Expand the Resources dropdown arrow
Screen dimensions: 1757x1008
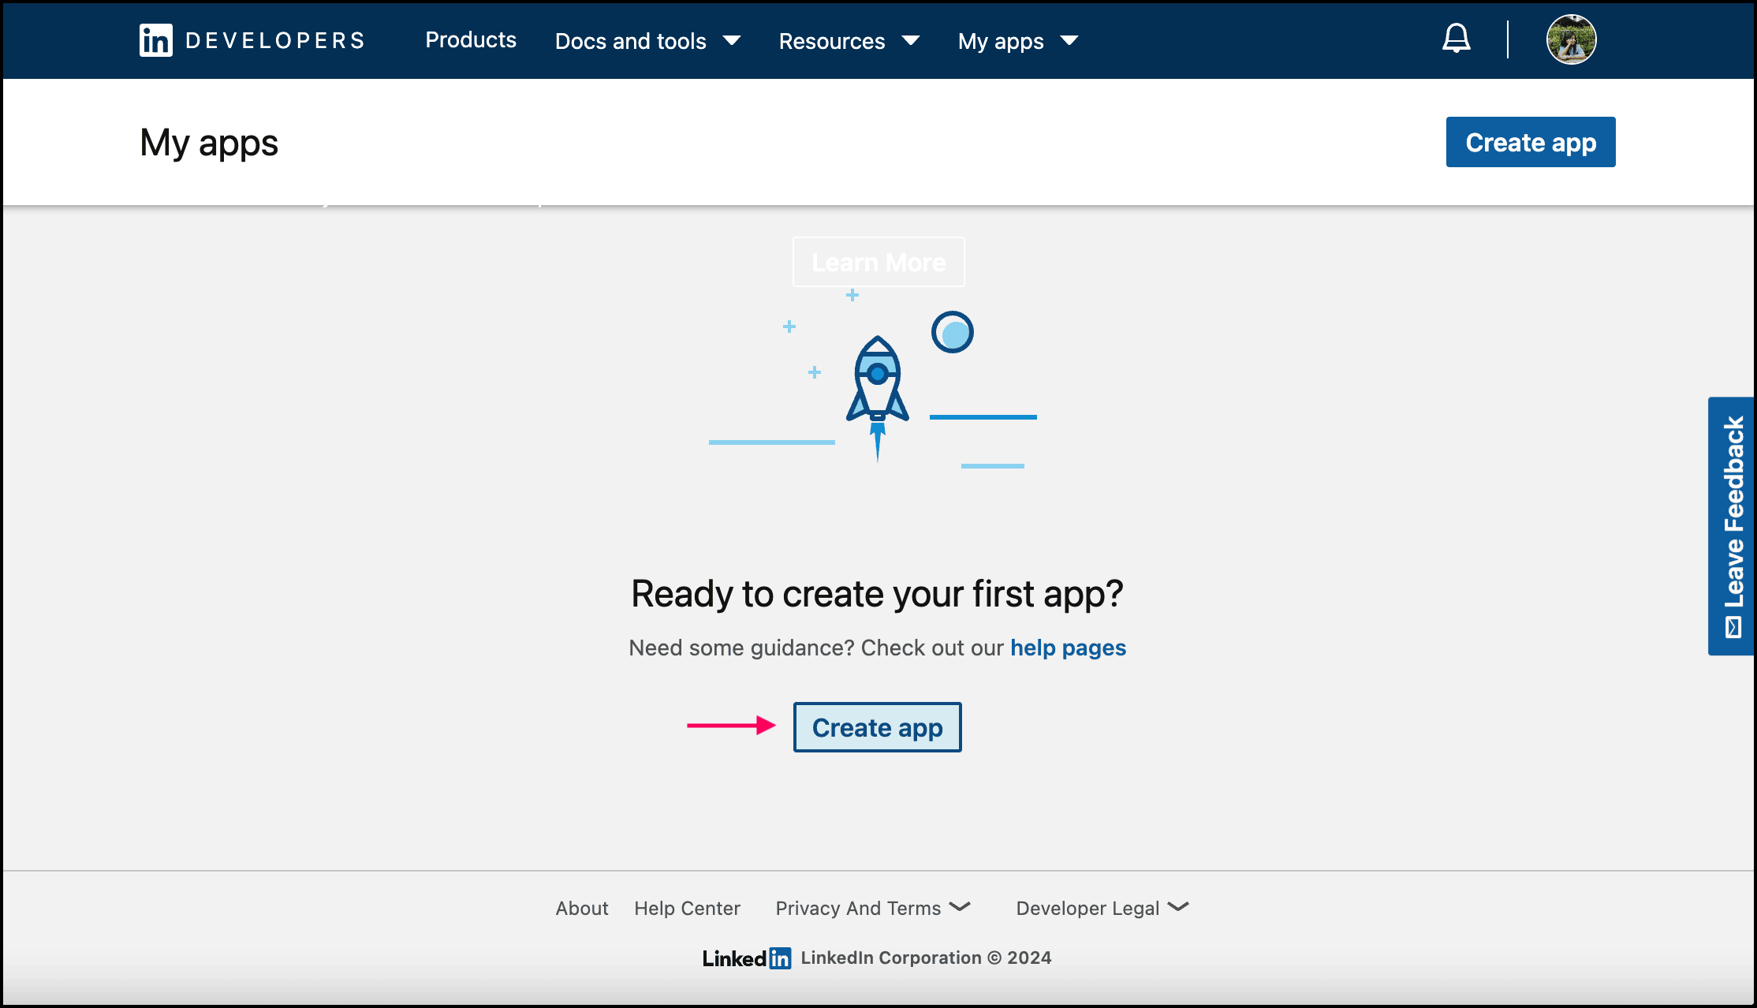click(x=911, y=41)
